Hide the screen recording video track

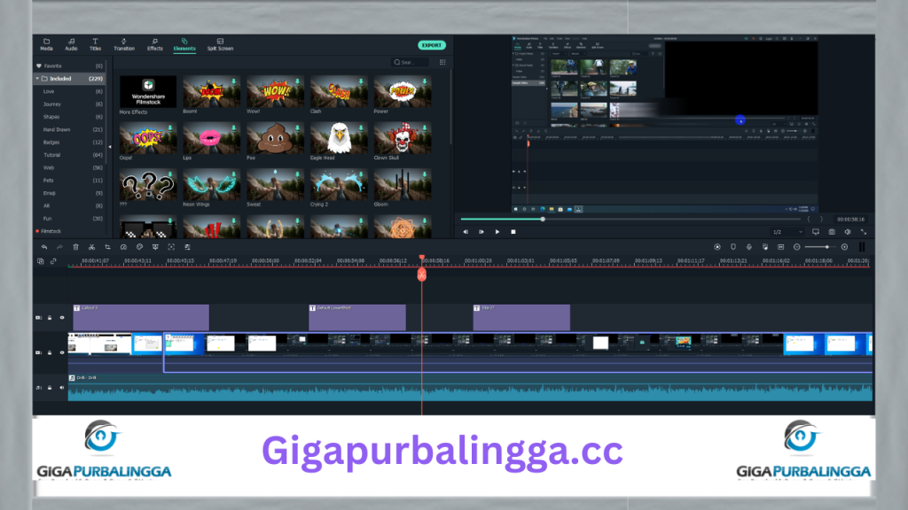coord(62,352)
